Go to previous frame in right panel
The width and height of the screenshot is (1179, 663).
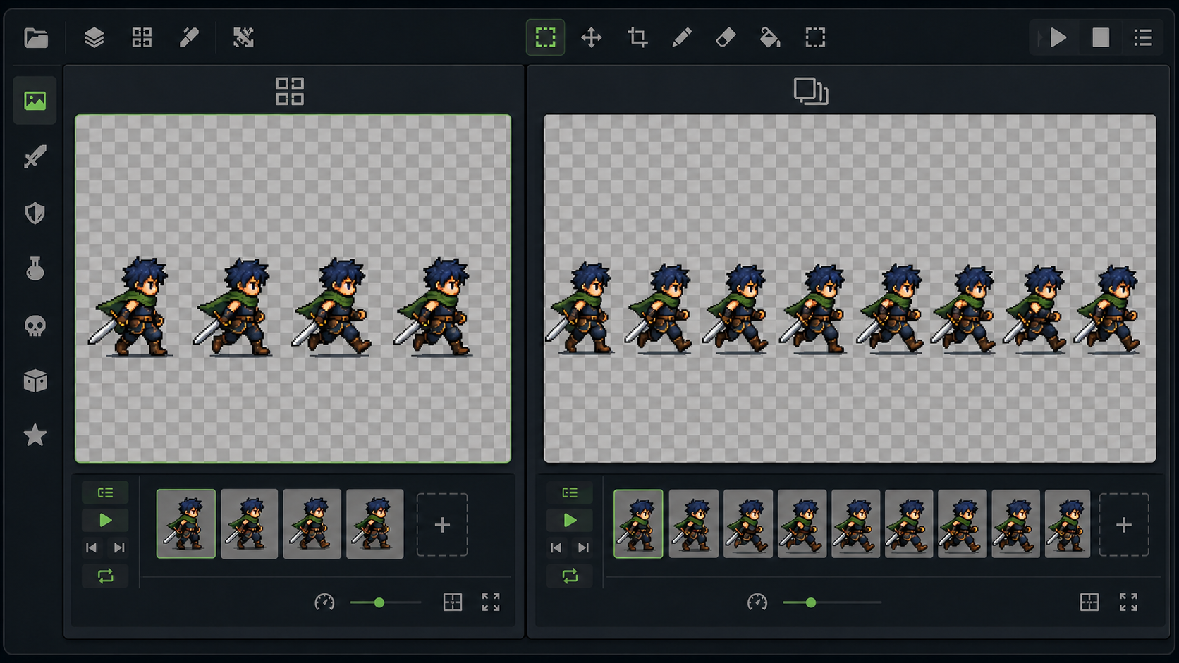[x=556, y=547]
